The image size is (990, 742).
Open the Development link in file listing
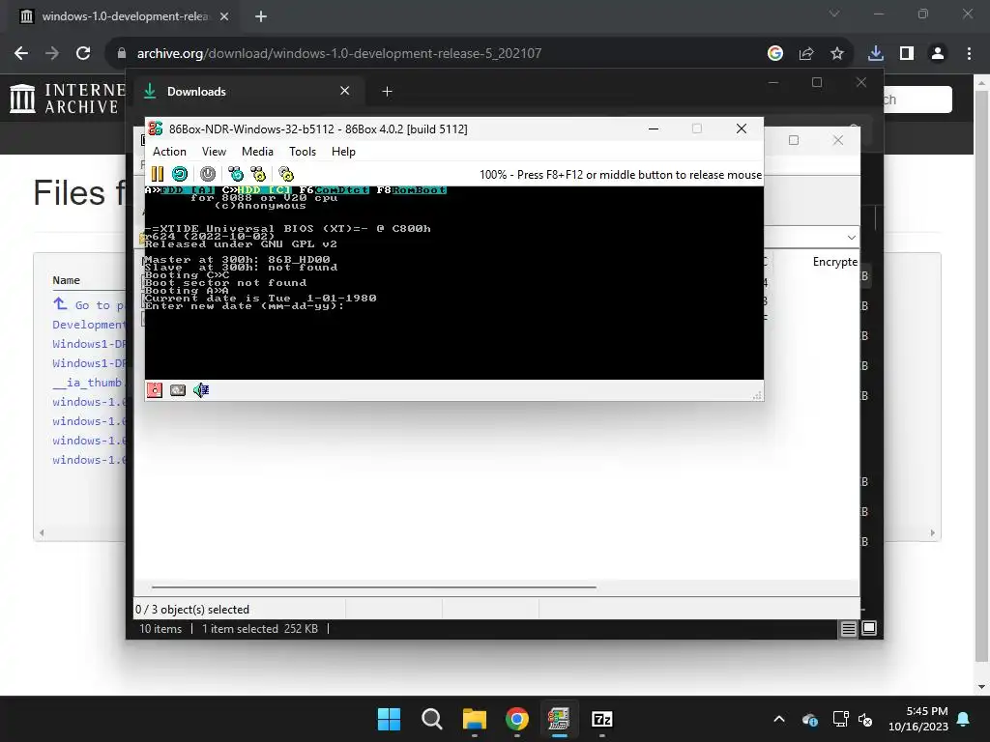point(89,325)
